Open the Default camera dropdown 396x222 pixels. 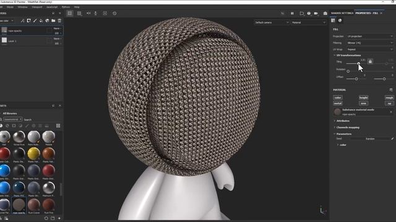pyautogui.click(x=272, y=22)
